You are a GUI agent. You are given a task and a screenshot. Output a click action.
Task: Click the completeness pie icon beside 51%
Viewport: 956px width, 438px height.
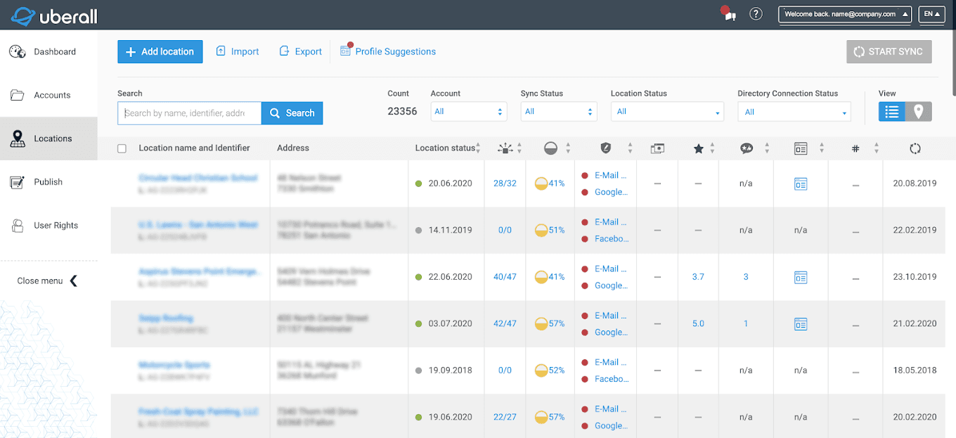coord(541,231)
